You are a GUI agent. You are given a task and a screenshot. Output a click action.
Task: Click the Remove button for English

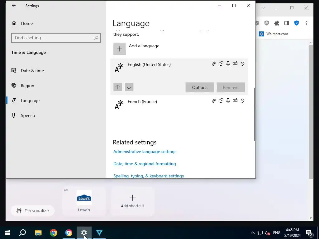coord(231,87)
